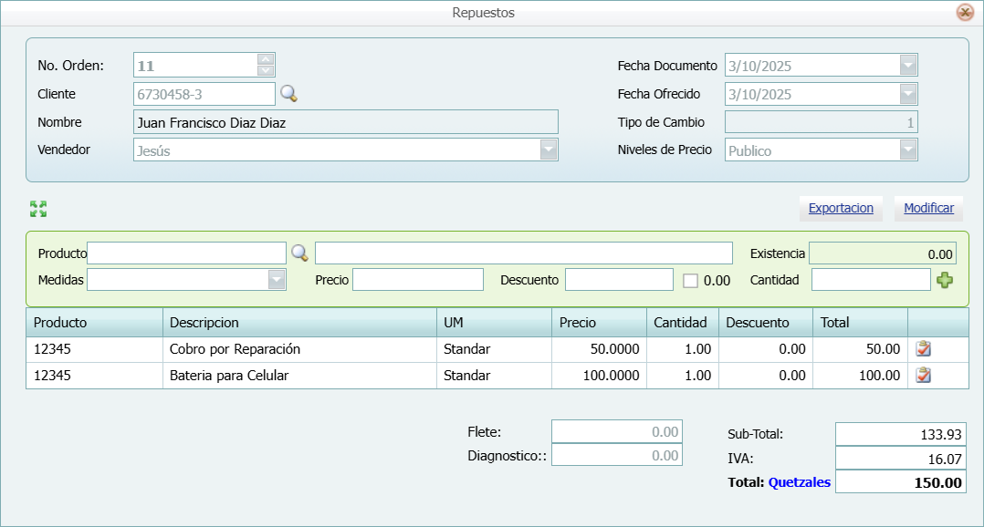The height and width of the screenshot is (527, 984).
Task: Open the Fecha Ofrecido date picker
Action: point(909,93)
